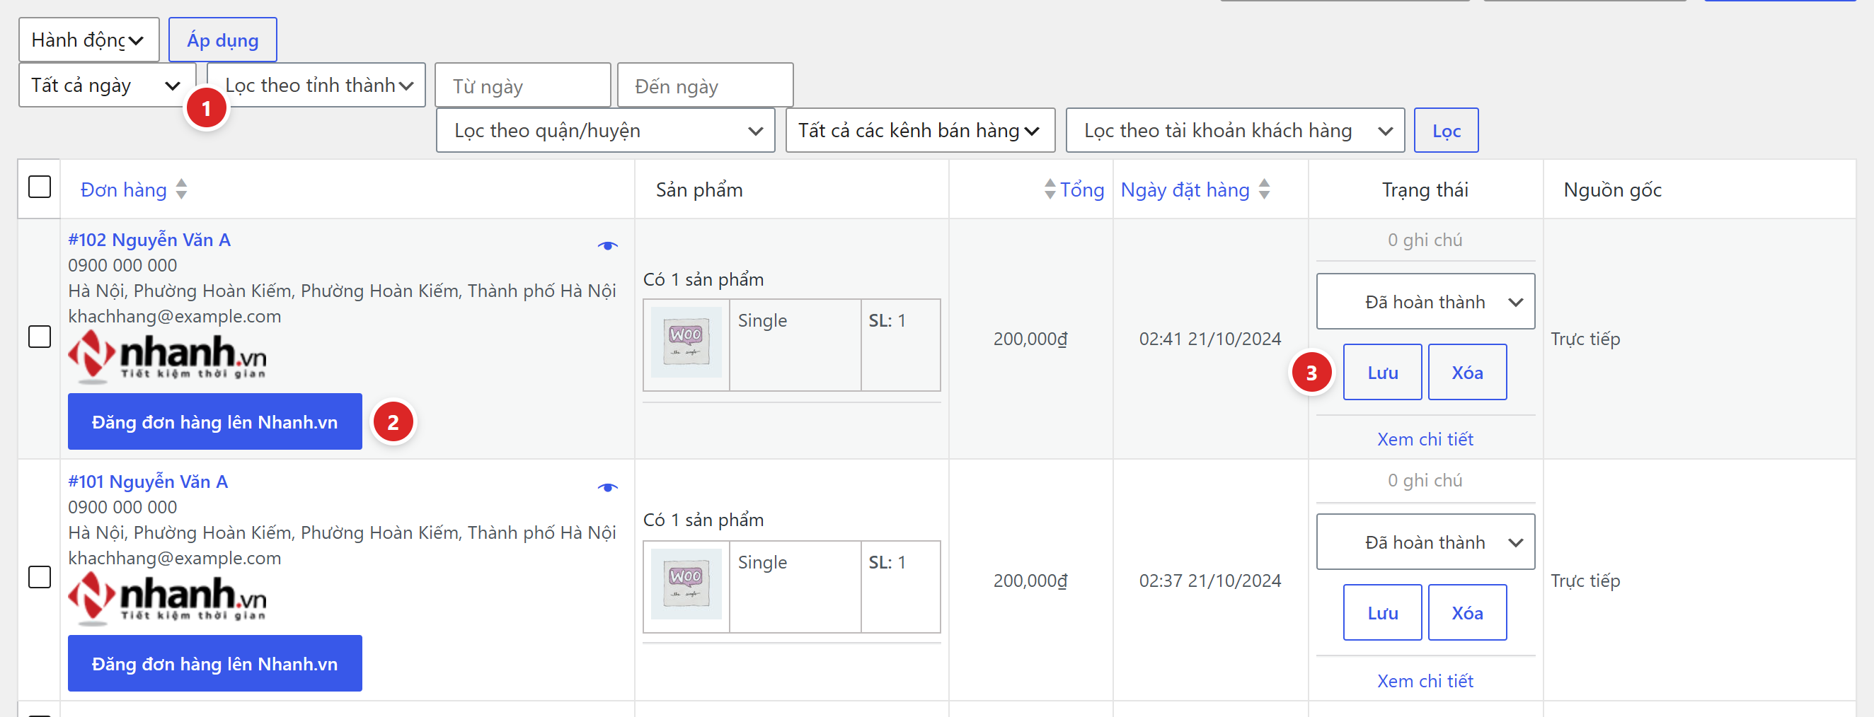Viewport: 1874px width, 717px height.
Task: Open the Woo product thumbnail for order #102
Action: click(x=686, y=342)
